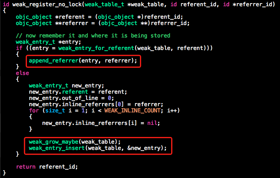
Task: Click the weak_entry_for_referent call in the if condition
Action: 96,48
